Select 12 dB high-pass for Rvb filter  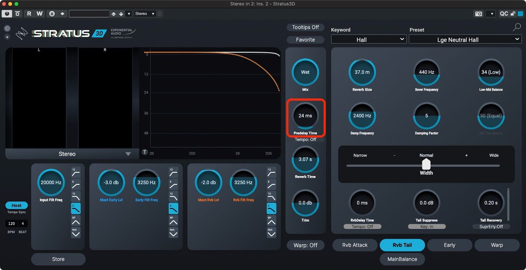pyautogui.click(x=271, y=172)
